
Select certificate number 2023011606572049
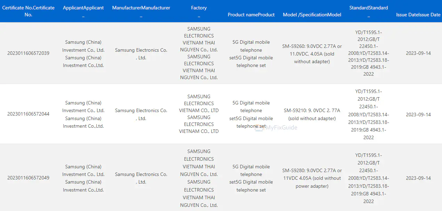pos(28,178)
